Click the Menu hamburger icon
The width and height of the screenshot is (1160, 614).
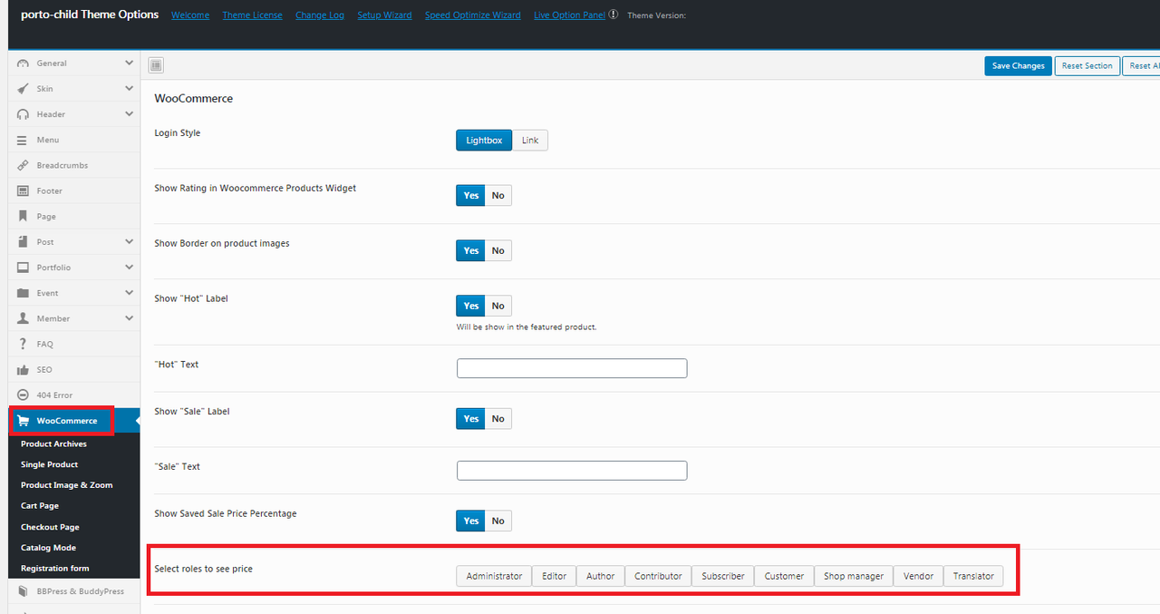[23, 140]
